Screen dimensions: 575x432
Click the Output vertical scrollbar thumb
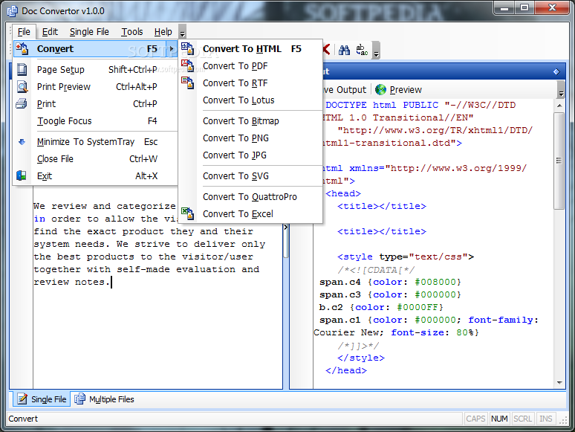coord(559,161)
